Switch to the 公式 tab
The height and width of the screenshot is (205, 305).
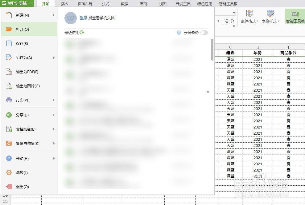105,4
